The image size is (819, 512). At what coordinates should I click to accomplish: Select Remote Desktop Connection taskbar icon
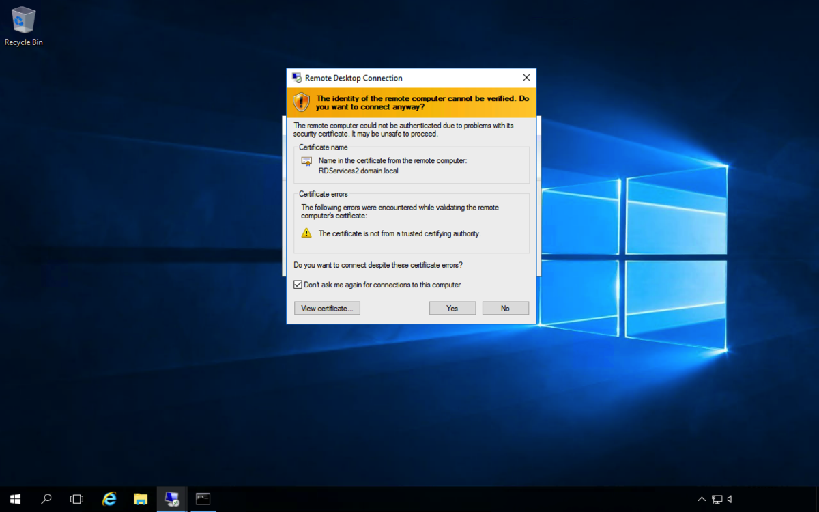(172, 499)
